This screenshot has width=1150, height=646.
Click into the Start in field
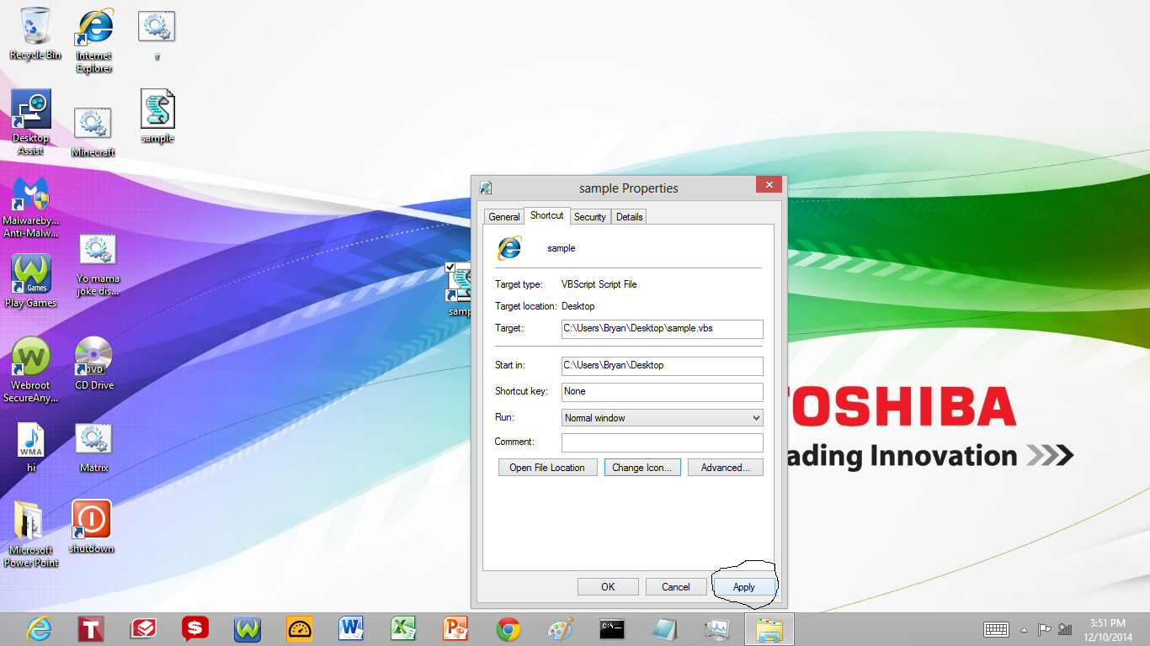(x=663, y=365)
